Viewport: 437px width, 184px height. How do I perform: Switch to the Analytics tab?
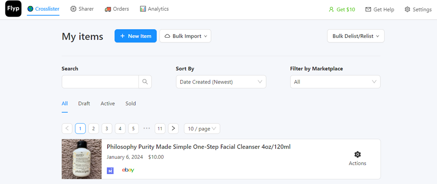[154, 9]
